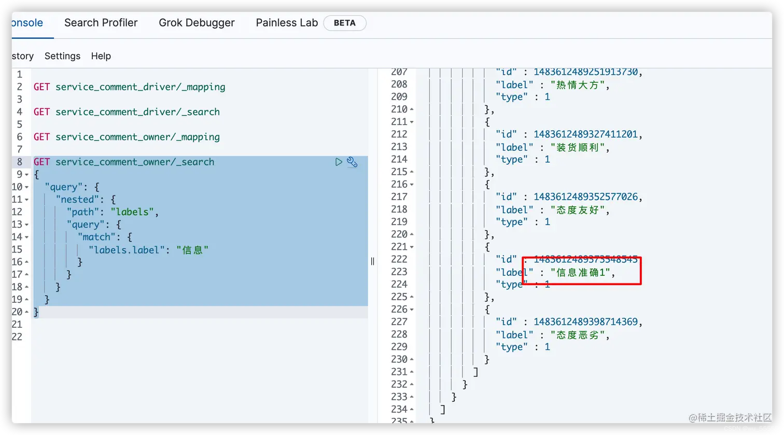
Task: Open the Help link in the console toolbar
Action: click(101, 56)
